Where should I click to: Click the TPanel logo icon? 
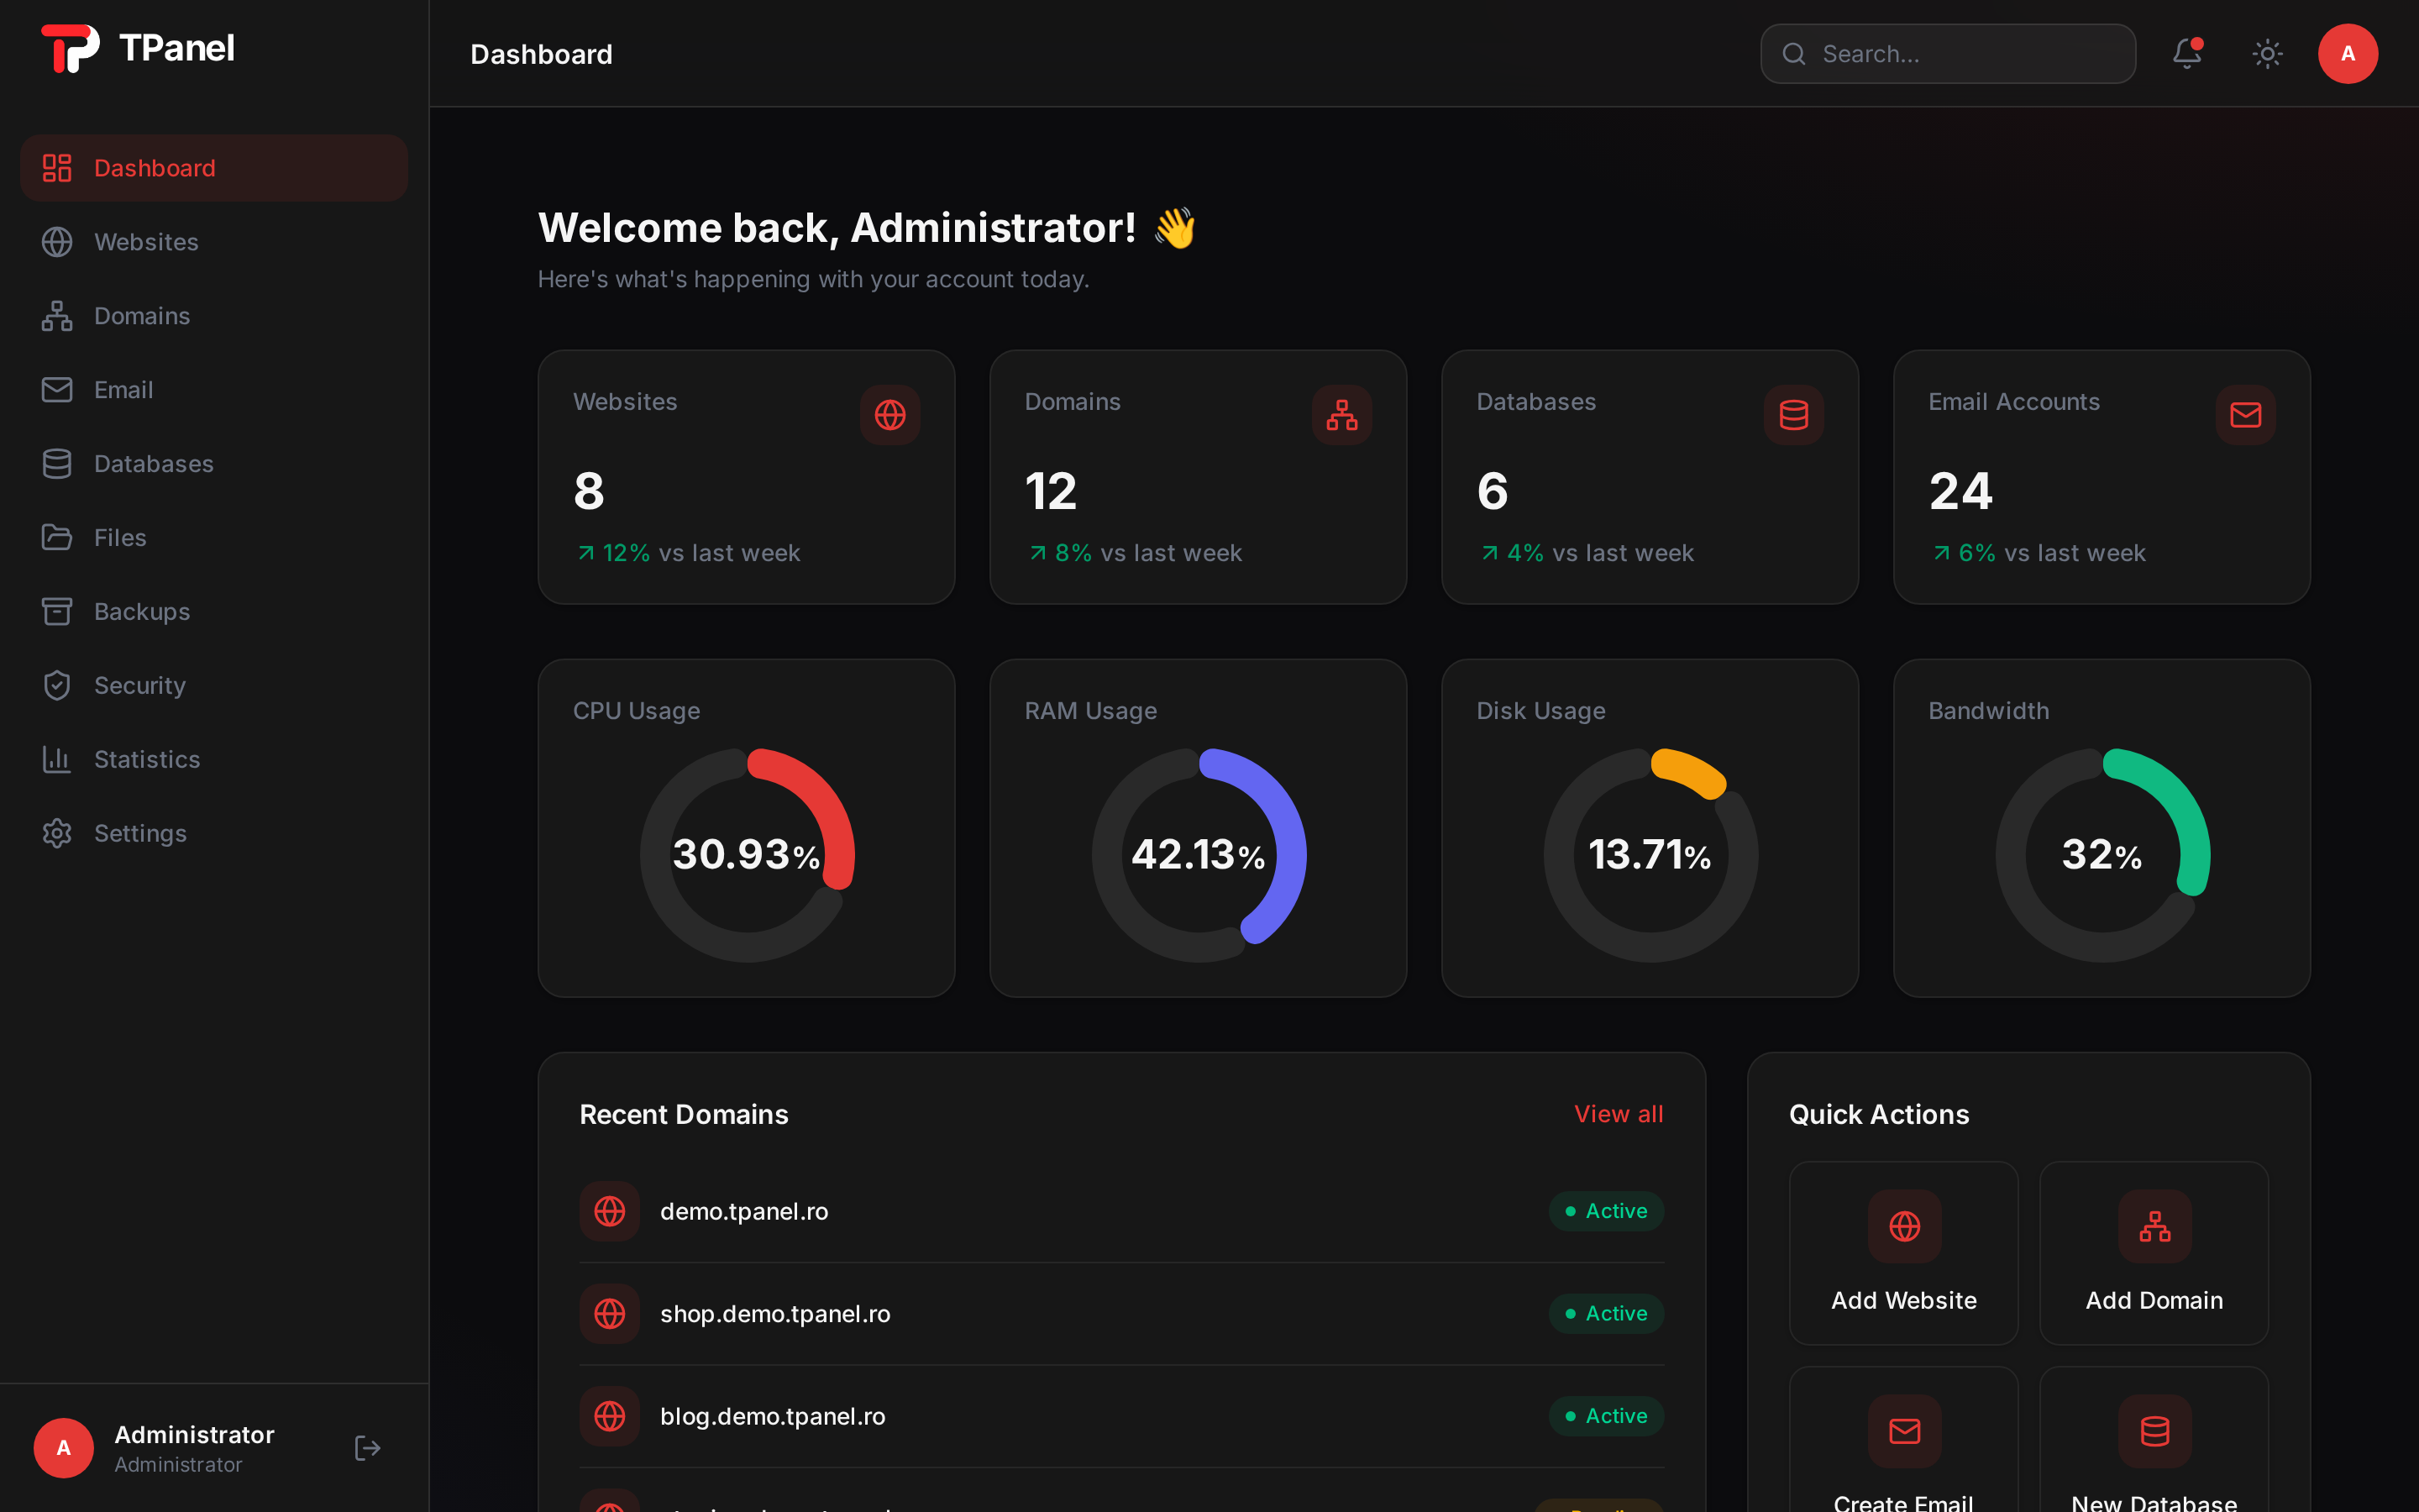click(70, 48)
